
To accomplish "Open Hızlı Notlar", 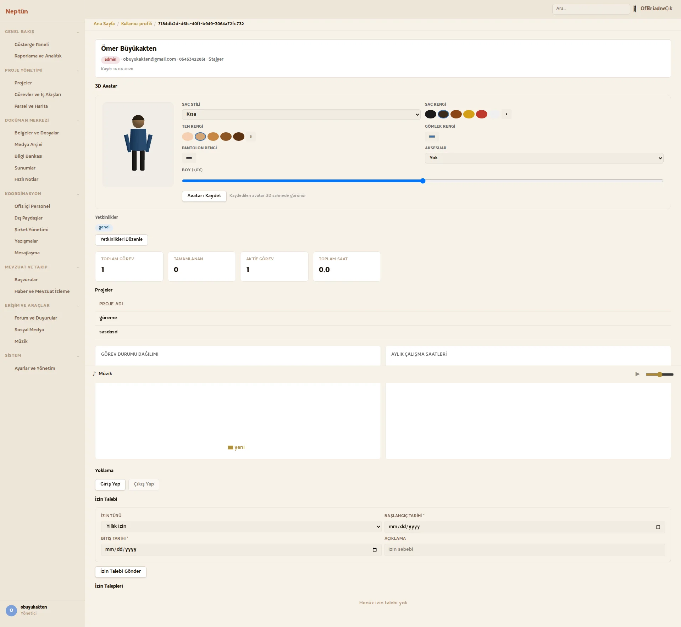I will (26, 179).
